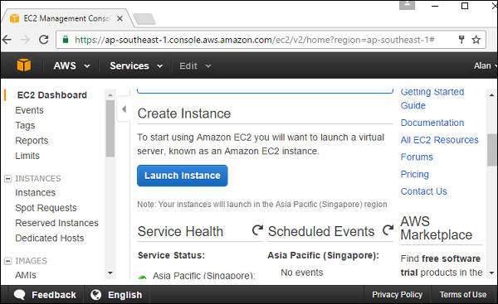The image size is (498, 304).
Task: Open Spot Requests in the sidebar
Action: pyautogui.click(x=46, y=208)
